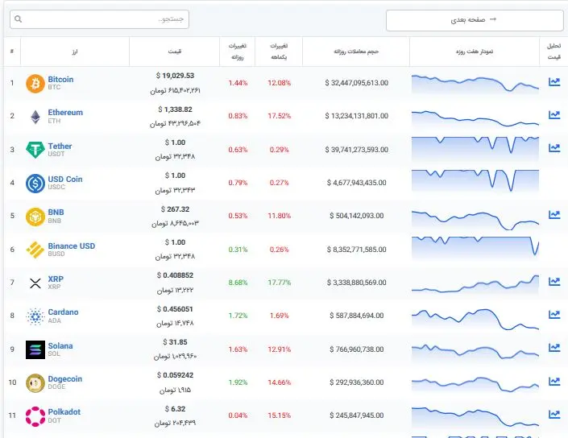Click the XRP logo icon
The width and height of the screenshot is (568, 438).
tap(35, 283)
